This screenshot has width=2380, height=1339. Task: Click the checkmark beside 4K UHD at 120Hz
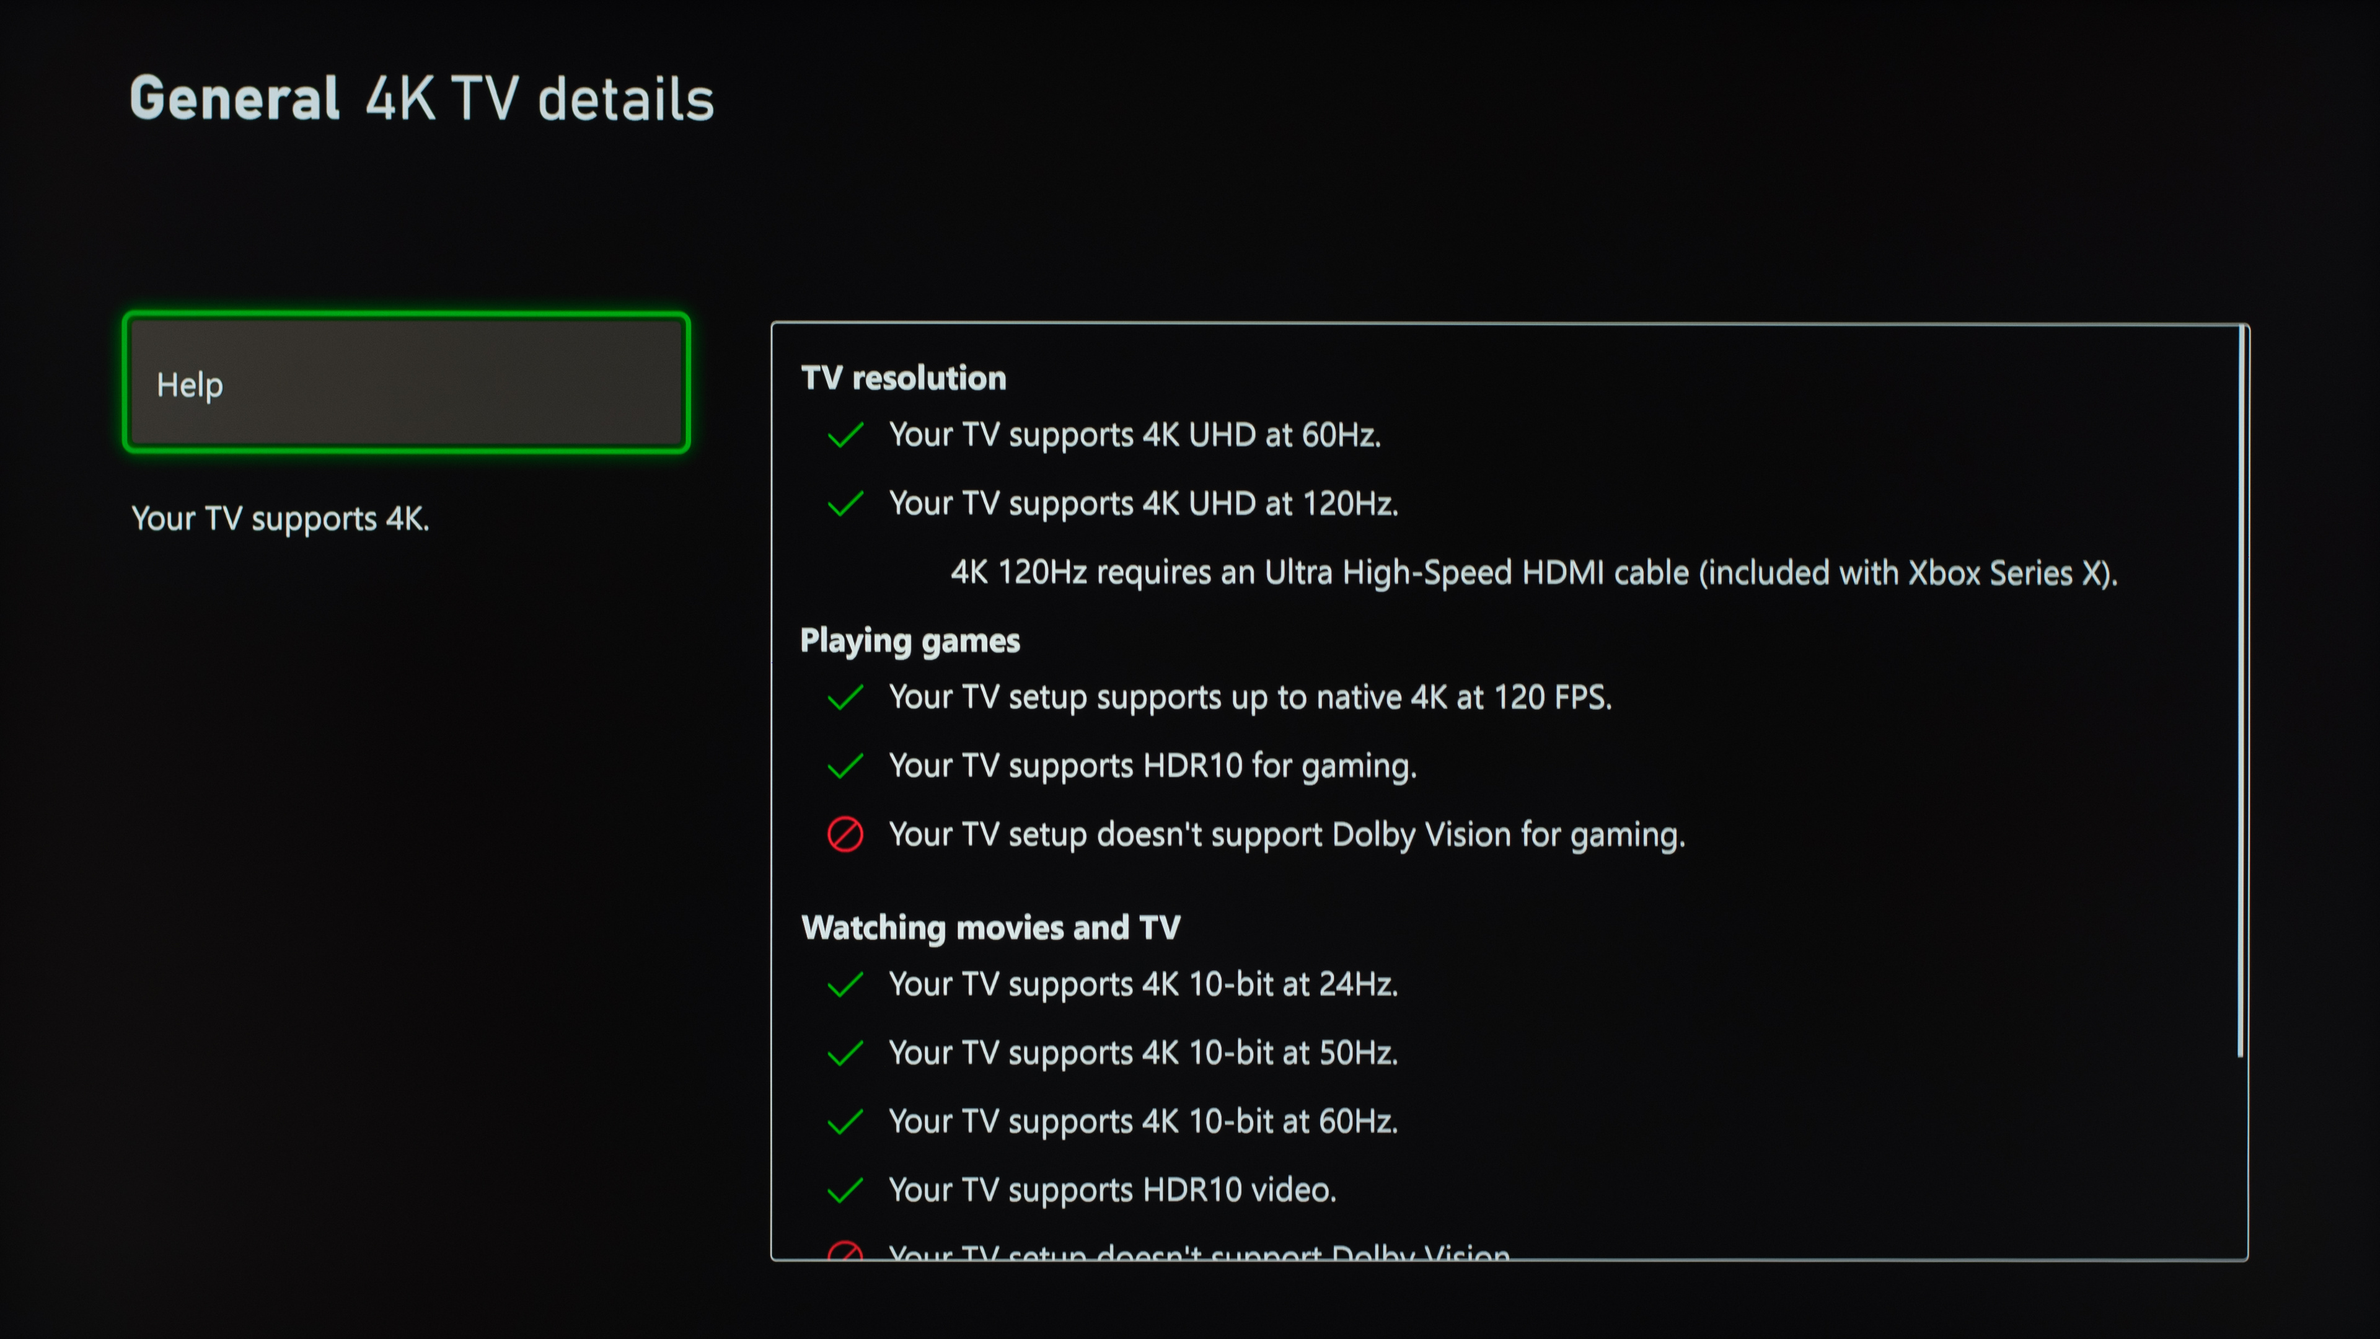pos(845,503)
